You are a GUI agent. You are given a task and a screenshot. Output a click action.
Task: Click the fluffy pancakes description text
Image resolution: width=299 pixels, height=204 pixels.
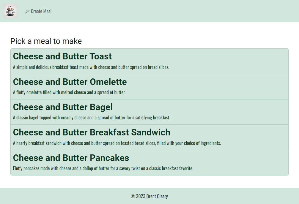pos(103,168)
